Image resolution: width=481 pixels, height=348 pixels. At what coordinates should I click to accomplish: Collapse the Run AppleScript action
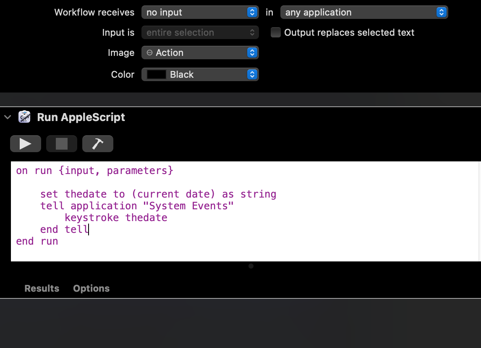coord(8,117)
